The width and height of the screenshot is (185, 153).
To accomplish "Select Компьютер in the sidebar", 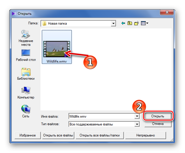I will click(x=26, y=93).
